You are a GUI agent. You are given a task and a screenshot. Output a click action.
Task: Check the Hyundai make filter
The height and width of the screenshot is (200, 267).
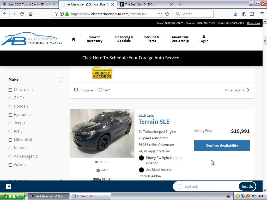pos(10,115)
